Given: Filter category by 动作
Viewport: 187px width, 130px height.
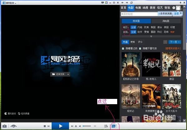Looking at the screenshot, I should 140,32.
